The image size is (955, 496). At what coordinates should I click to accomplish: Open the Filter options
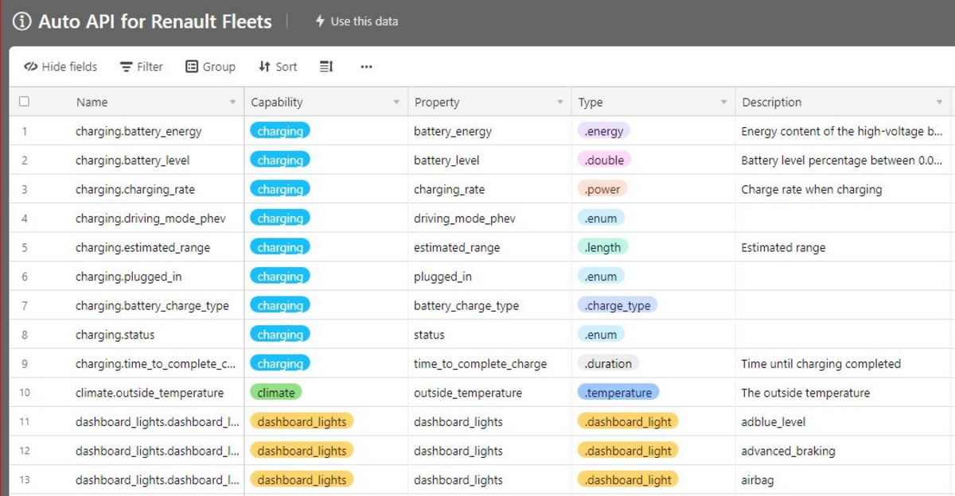141,67
